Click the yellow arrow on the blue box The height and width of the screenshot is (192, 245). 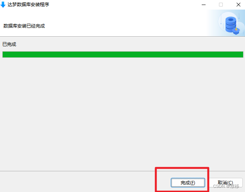click(236, 29)
